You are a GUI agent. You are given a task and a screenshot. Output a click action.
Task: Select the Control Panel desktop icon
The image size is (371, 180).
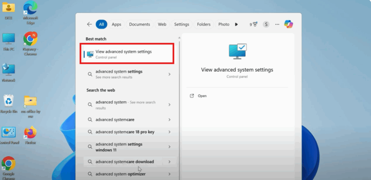(x=9, y=135)
